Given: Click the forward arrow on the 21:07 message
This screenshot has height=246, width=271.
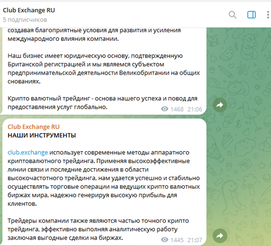Looking at the screenshot, I should pyautogui.click(x=220, y=236).
